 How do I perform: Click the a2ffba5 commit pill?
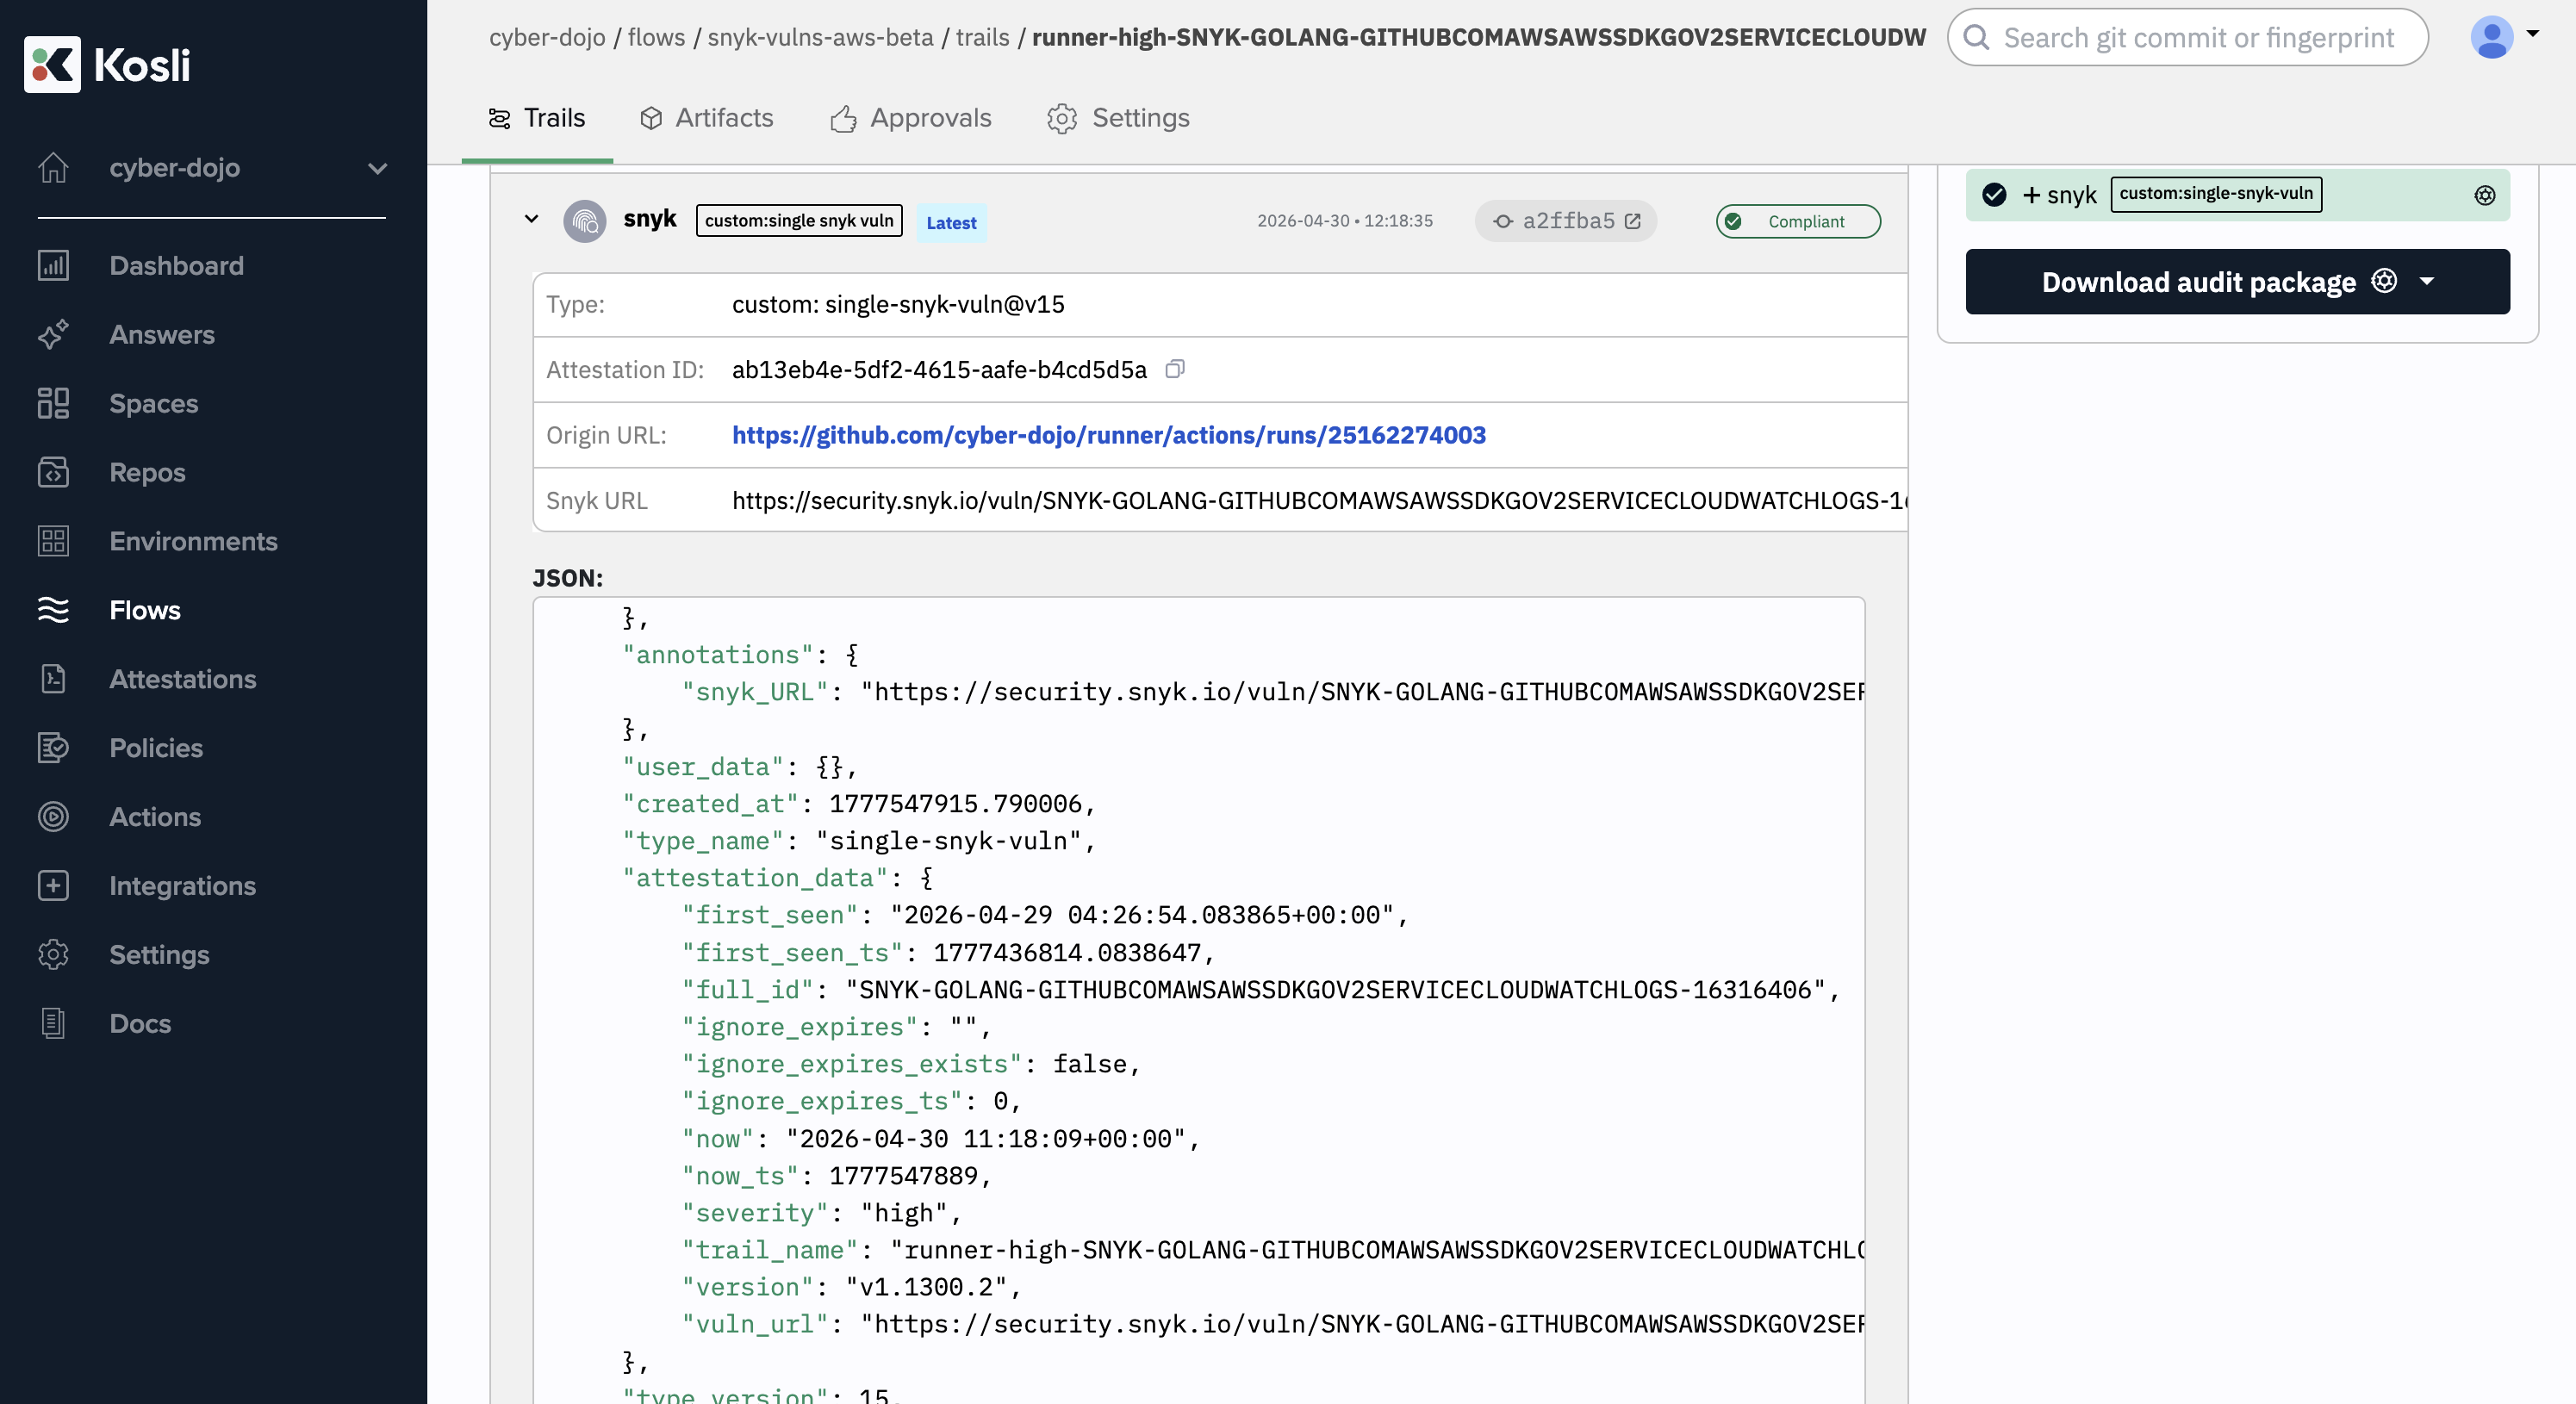click(x=1566, y=222)
